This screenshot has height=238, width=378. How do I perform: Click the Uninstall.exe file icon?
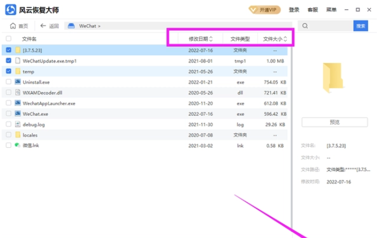pos(17,82)
